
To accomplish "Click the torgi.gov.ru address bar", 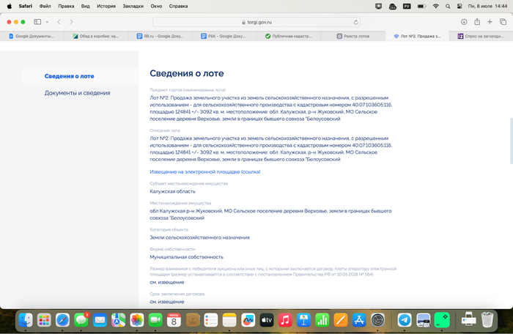I will [256, 22].
